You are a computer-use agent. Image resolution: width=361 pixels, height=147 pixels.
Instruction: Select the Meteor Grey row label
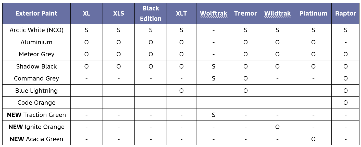[36, 54]
